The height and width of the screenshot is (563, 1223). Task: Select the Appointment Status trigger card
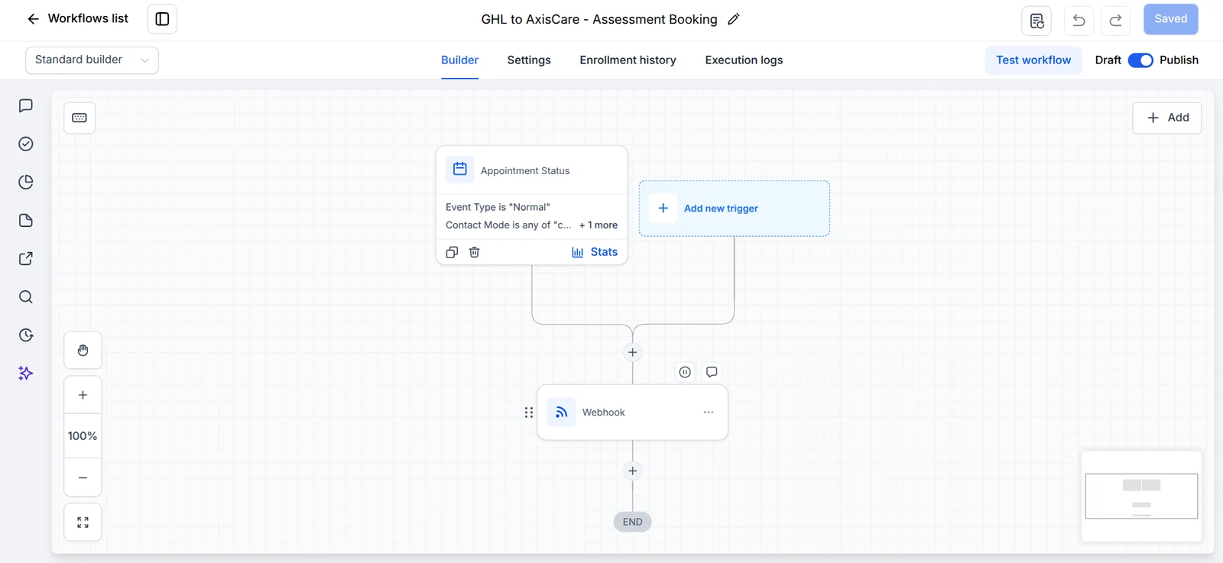point(532,205)
